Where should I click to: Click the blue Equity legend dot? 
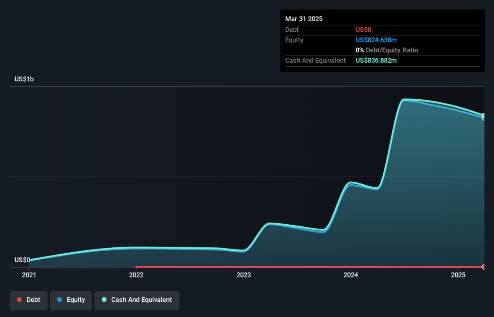click(59, 300)
